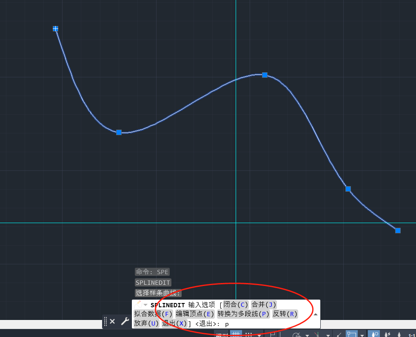
Task: Click 退出(X) to exit SPLINEDIT
Action: point(174,323)
